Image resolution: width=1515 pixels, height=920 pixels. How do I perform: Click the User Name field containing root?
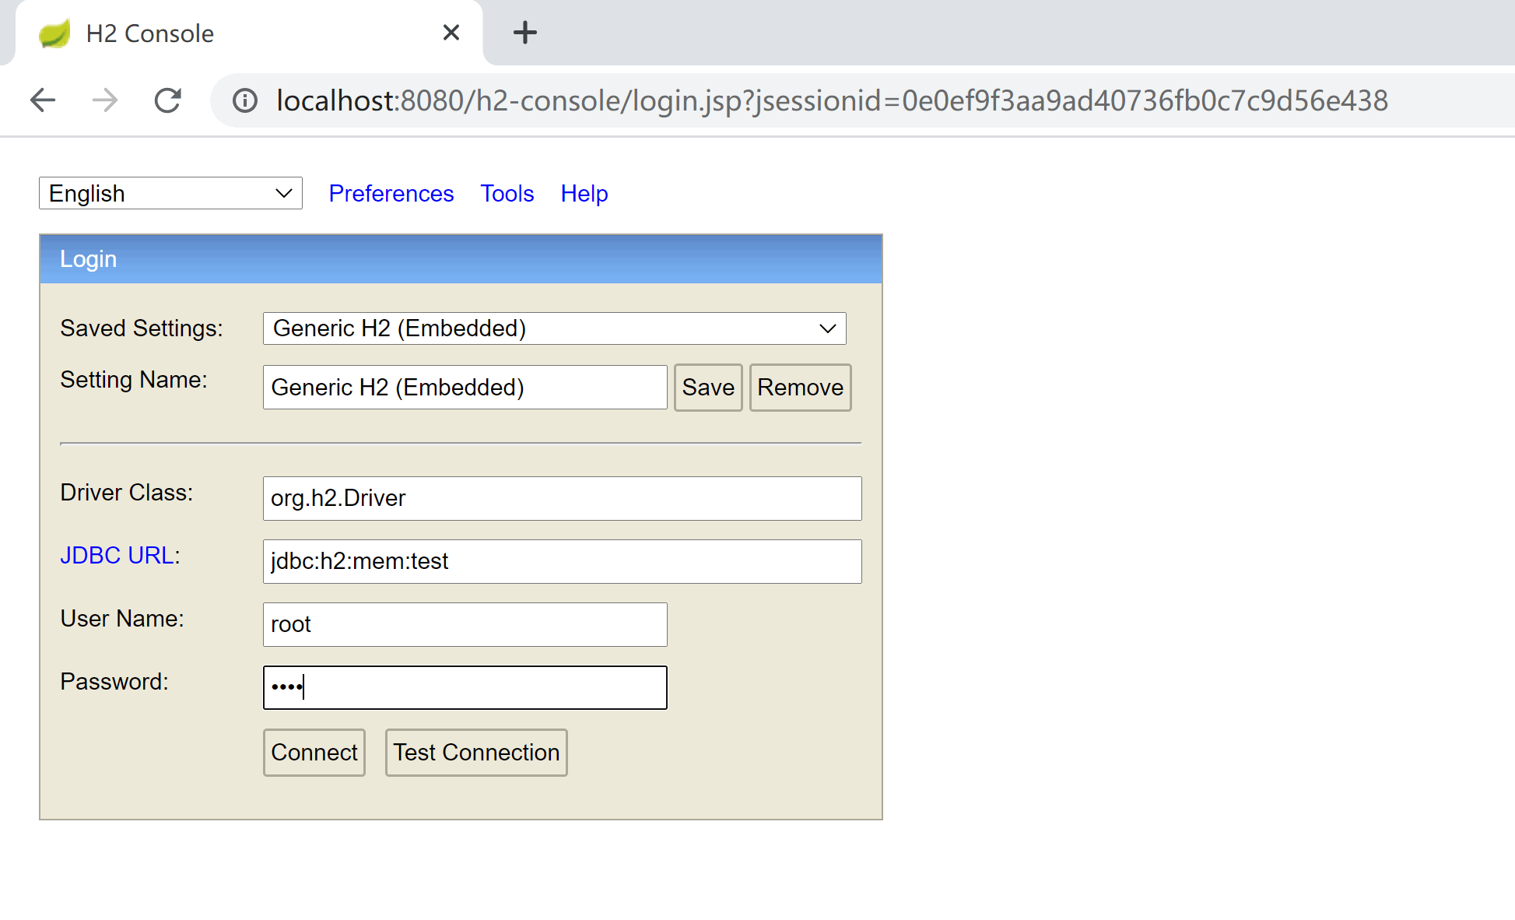465,624
